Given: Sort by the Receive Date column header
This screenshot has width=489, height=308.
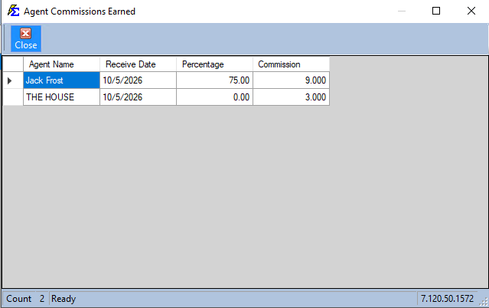Looking at the screenshot, I should click(x=138, y=64).
